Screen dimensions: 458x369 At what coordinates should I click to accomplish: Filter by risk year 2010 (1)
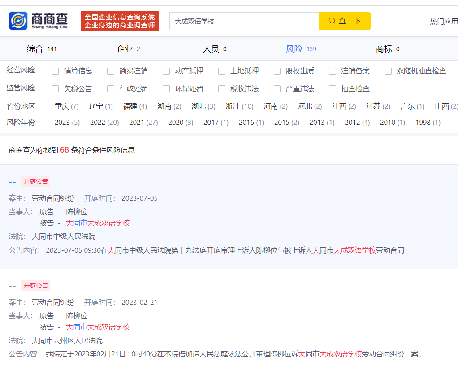(393, 122)
